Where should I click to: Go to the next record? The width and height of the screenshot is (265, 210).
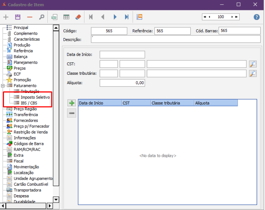[x=115, y=17]
